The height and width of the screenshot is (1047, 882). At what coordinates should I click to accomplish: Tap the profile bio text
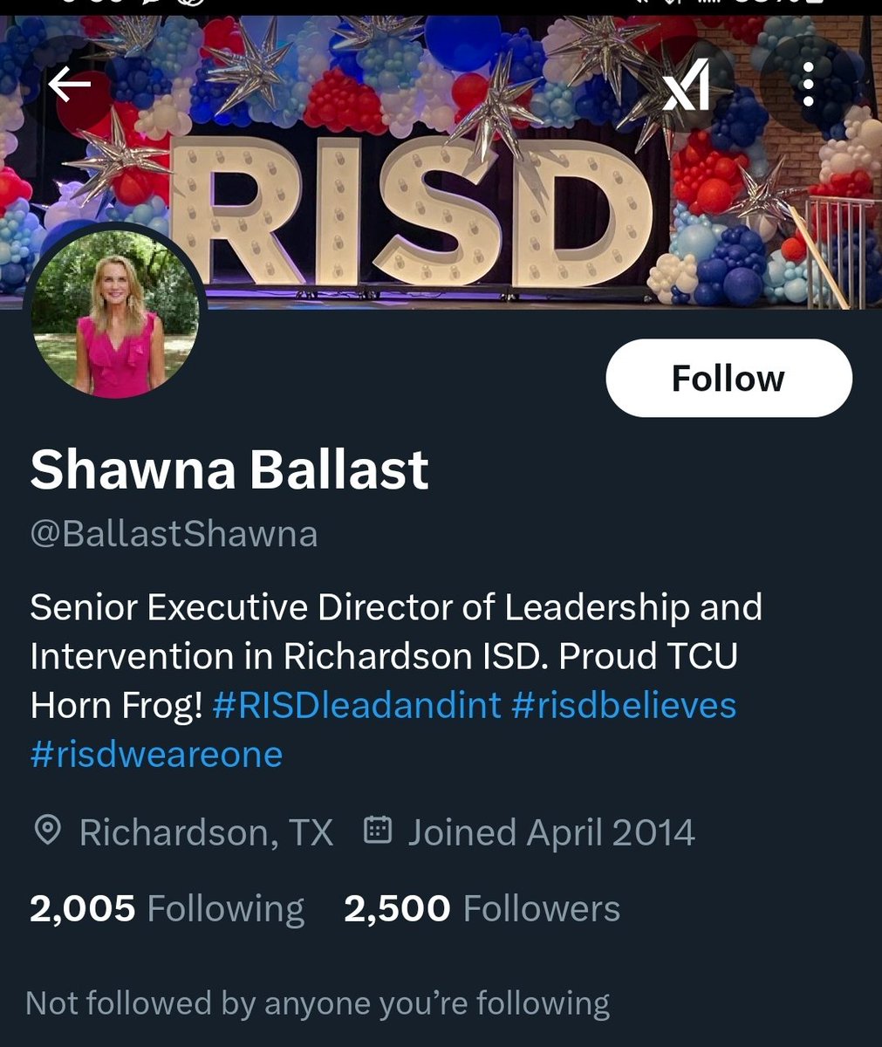(x=396, y=681)
